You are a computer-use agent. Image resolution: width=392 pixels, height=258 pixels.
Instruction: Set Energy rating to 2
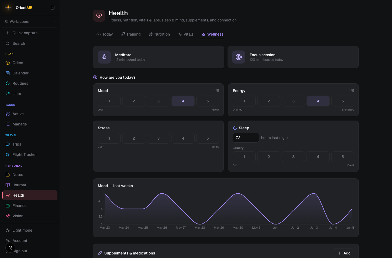pyautogui.click(x=269, y=101)
